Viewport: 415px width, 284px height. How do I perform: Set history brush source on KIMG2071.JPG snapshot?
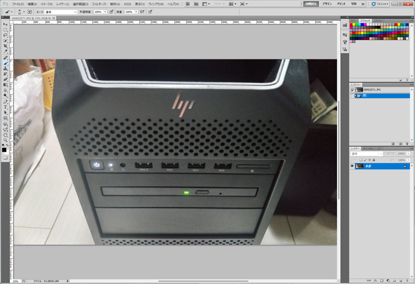352,90
